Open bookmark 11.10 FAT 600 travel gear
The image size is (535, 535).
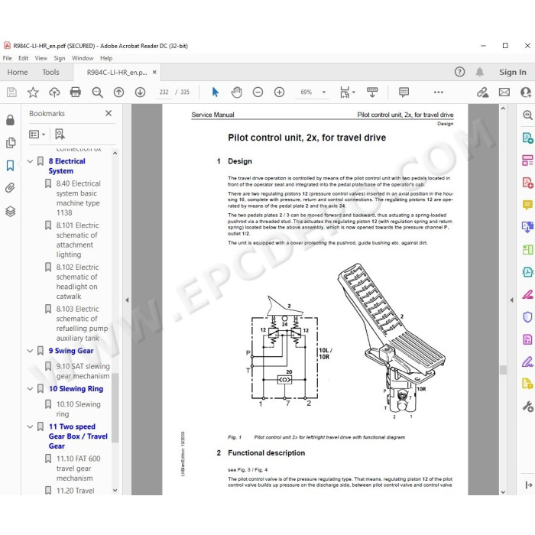point(78,468)
